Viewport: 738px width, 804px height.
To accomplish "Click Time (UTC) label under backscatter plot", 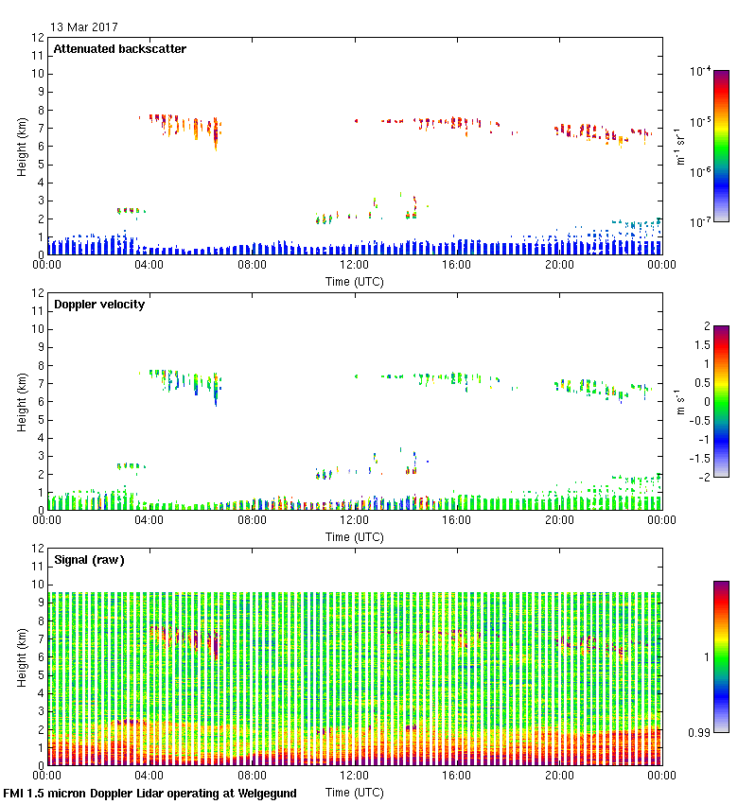I will coord(354,281).
